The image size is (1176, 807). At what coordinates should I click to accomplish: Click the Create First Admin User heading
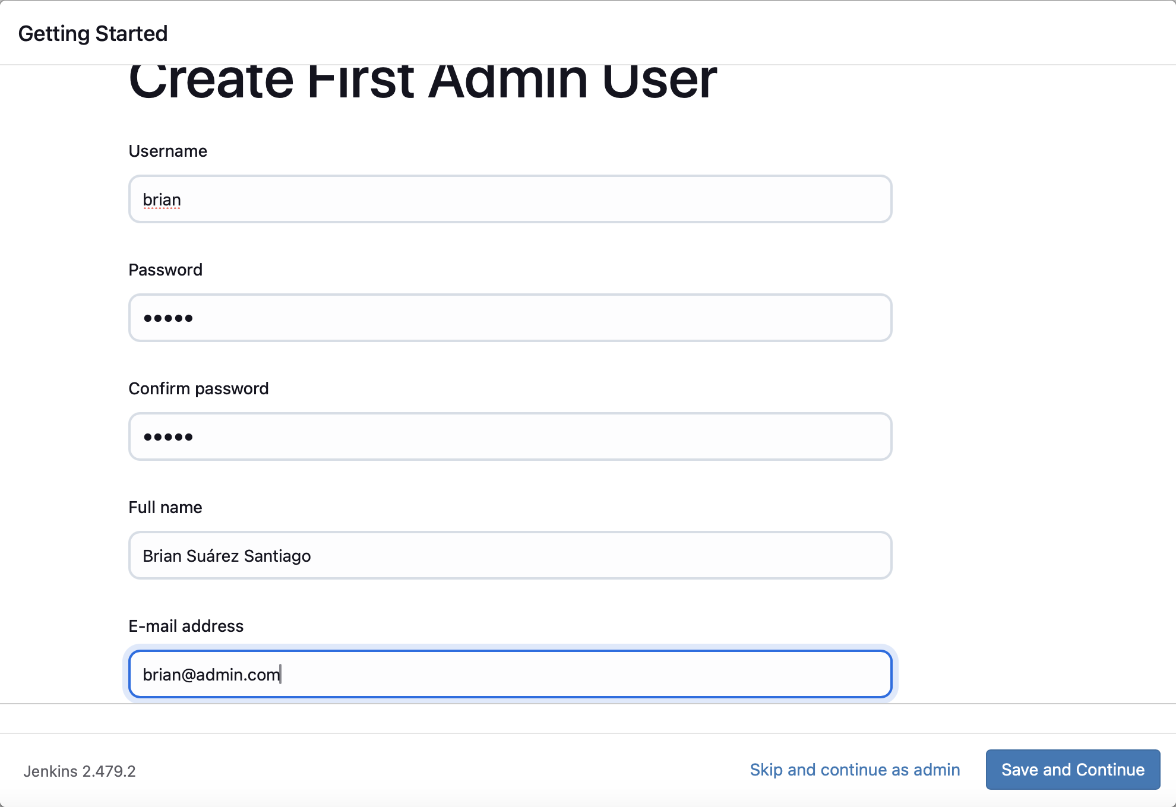pos(422,82)
